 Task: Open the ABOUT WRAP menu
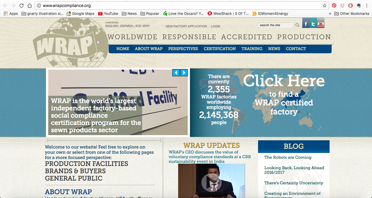[149, 49]
